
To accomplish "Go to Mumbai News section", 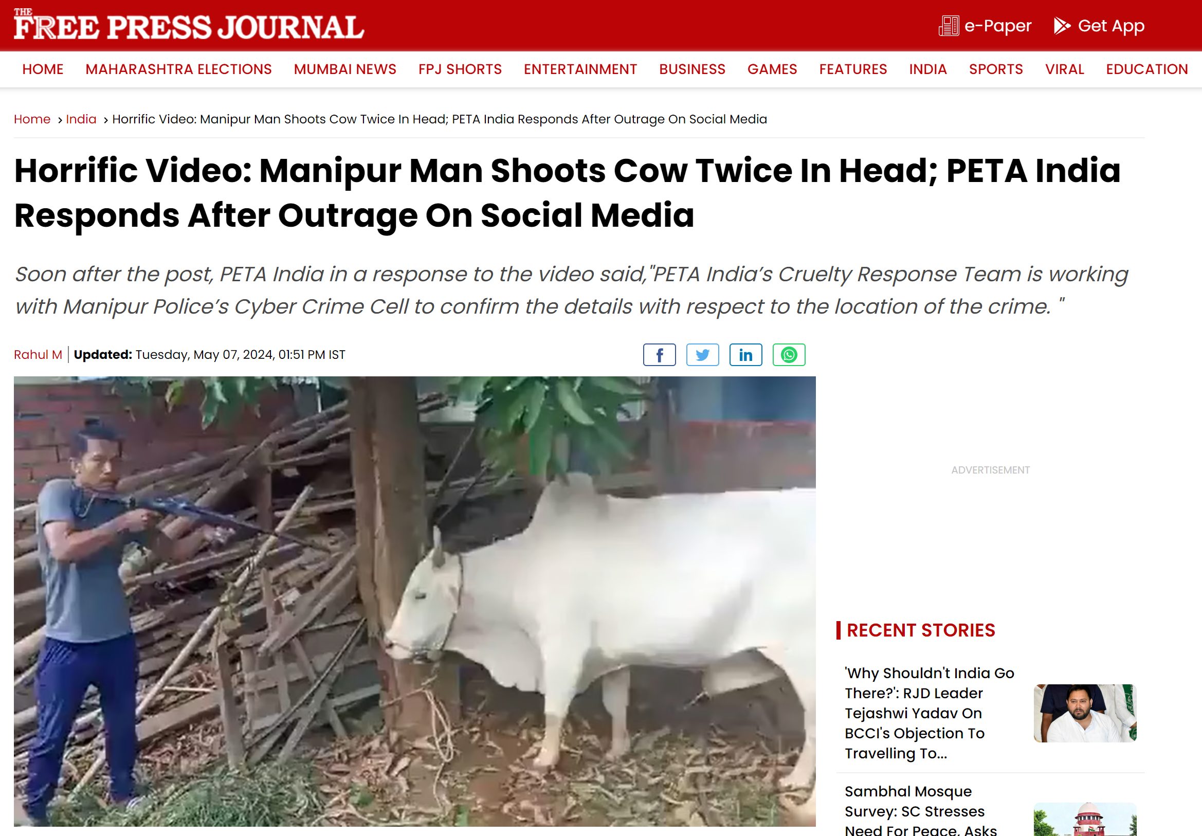I will click(x=345, y=69).
